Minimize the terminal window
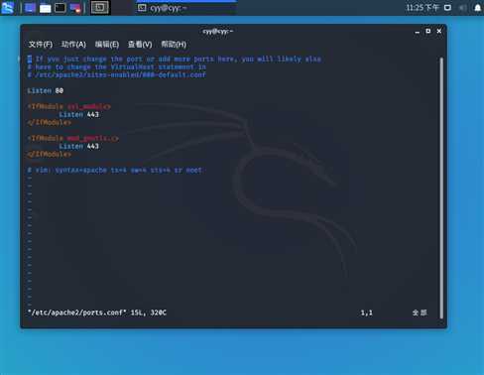The image size is (484, 375). (418, 32)
